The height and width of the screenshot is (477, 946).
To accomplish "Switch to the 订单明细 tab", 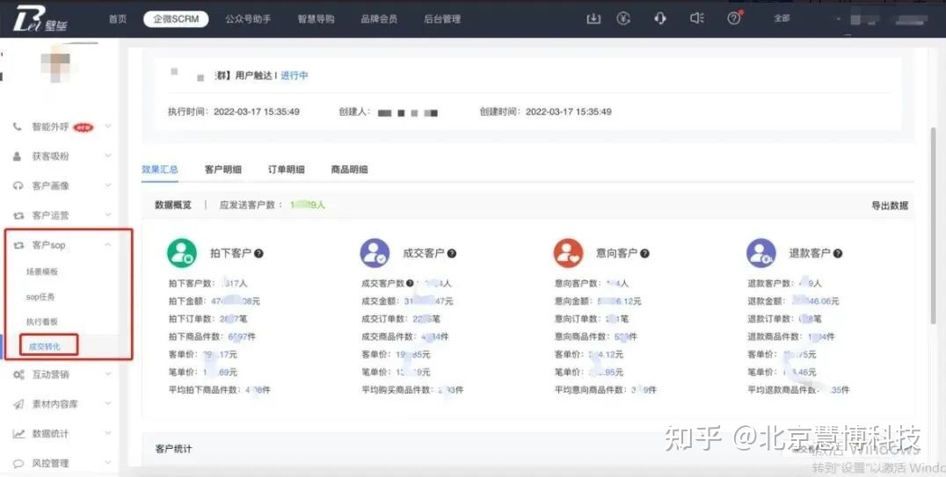I will 286,170.
